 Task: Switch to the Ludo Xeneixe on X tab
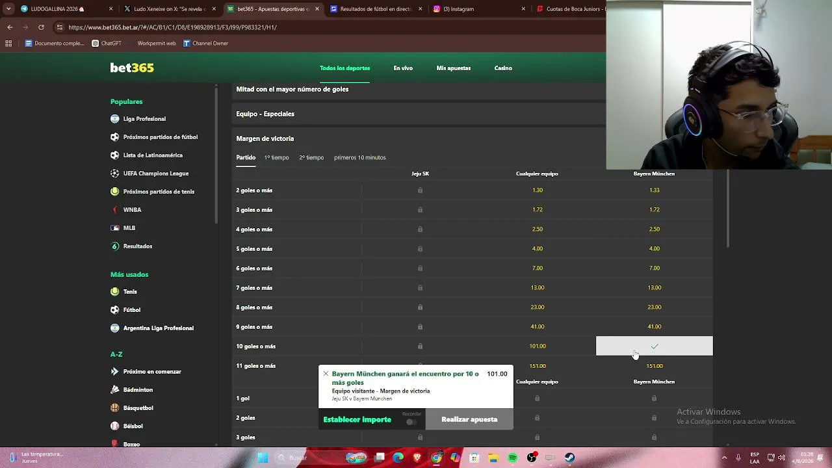point(171,9)
